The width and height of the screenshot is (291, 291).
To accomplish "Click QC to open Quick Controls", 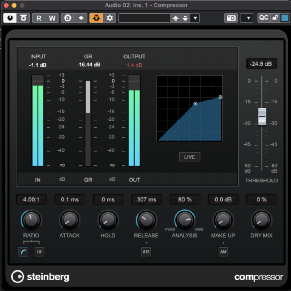I will click(264, 18).
